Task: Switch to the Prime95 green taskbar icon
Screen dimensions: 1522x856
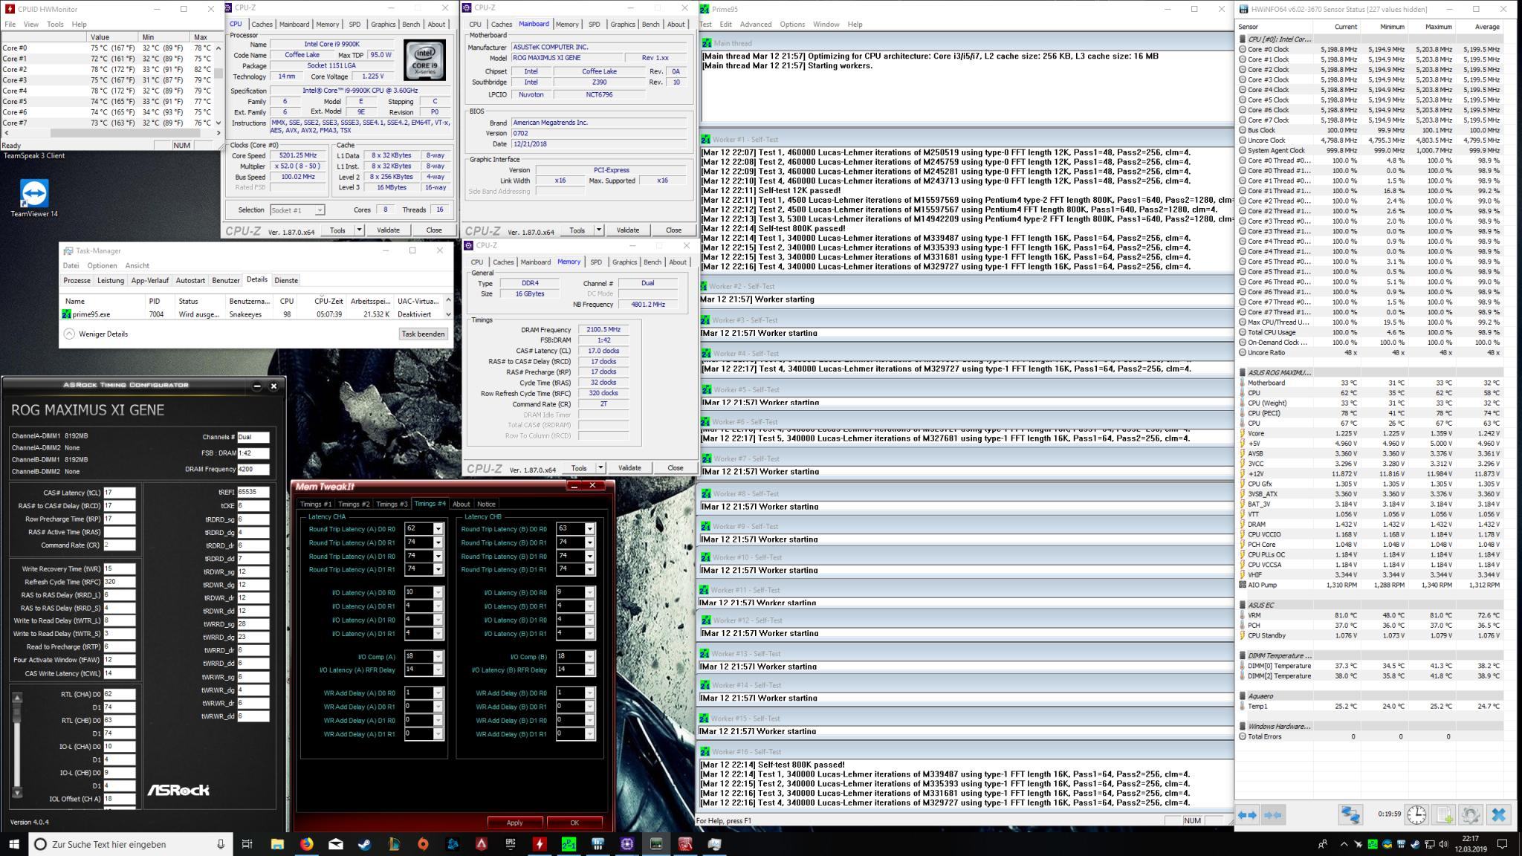Action: [x=569, y=844]
